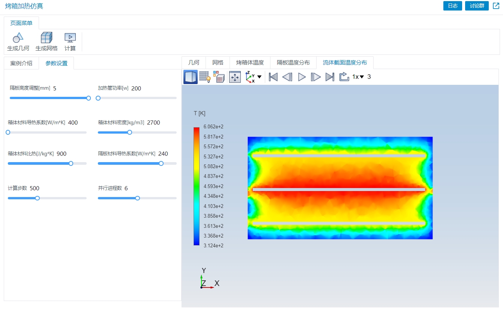
Task: Toggle the colored cube legend icon
Action: point(219,77)
